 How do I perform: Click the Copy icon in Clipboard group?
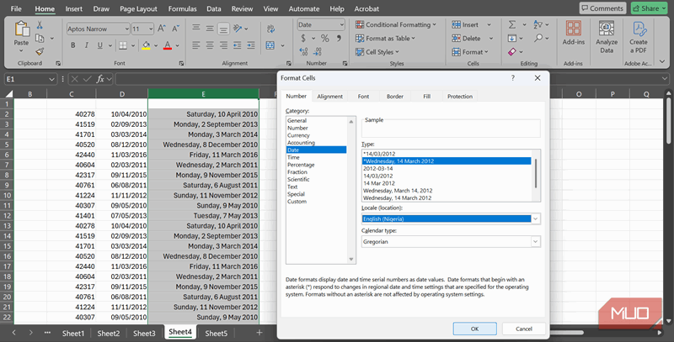pyautogui.click(x=40, y=38)
